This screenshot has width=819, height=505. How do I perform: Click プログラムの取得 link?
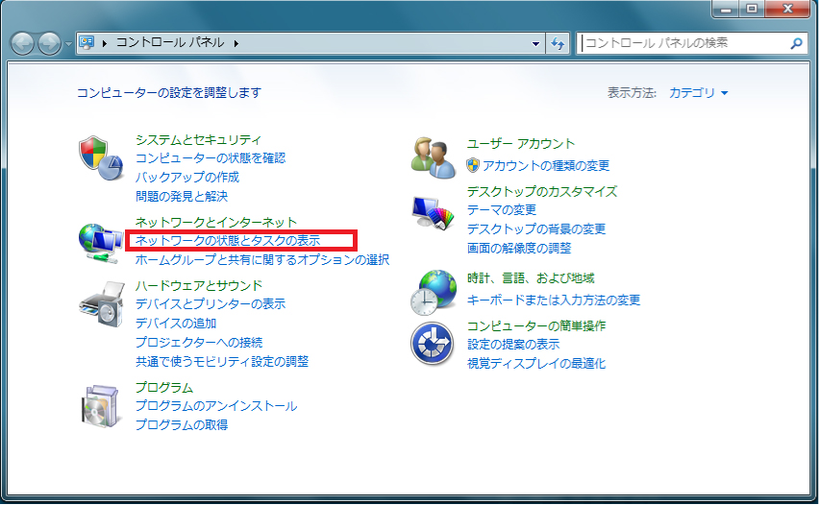coord(182,424)
